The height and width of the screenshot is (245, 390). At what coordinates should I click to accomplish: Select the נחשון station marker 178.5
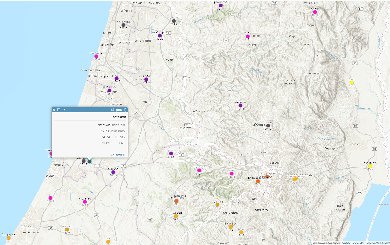coord(171,153)
